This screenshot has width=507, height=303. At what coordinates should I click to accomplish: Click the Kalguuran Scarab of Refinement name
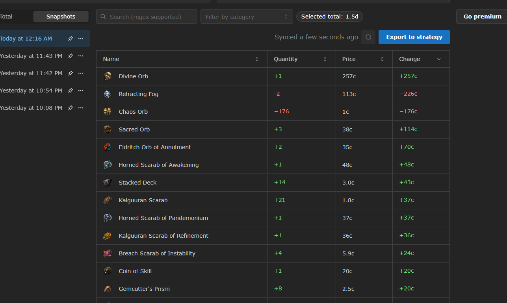(x=163, y=236)
